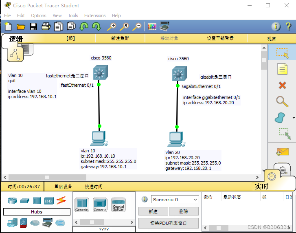Click the 快进时间 fast forward button
This screenshot has width=296, height=233.
click(x=94, y=187)
